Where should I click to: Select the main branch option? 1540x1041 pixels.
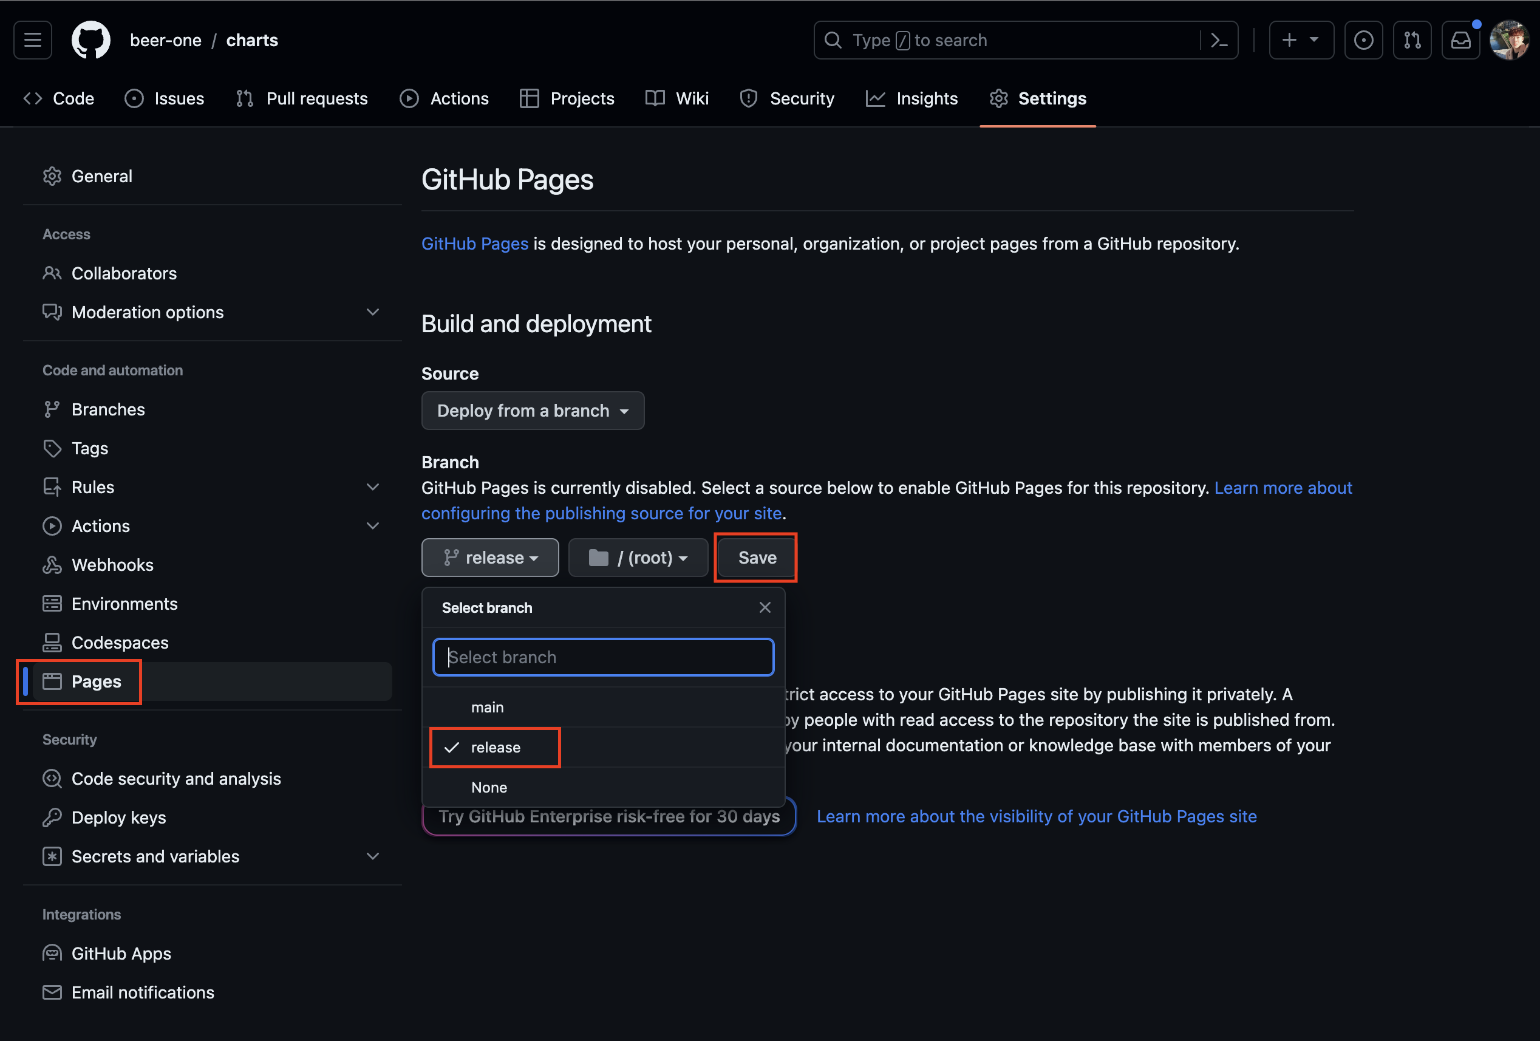(487, 708)
